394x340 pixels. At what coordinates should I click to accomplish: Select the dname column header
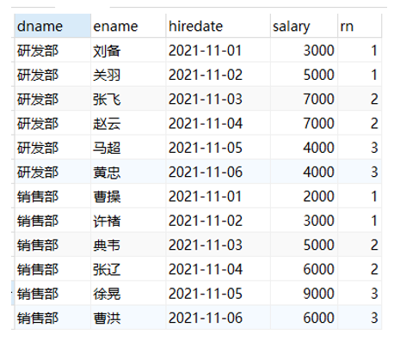(52, 26)
